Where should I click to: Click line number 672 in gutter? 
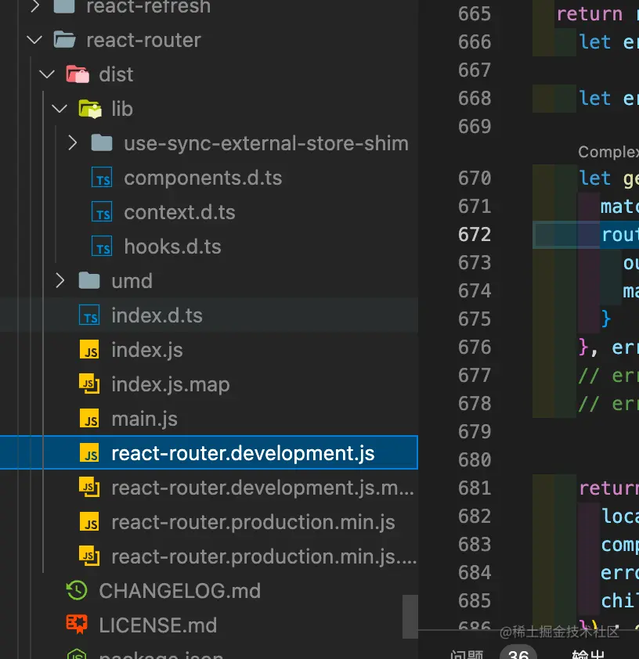(475, 235)
